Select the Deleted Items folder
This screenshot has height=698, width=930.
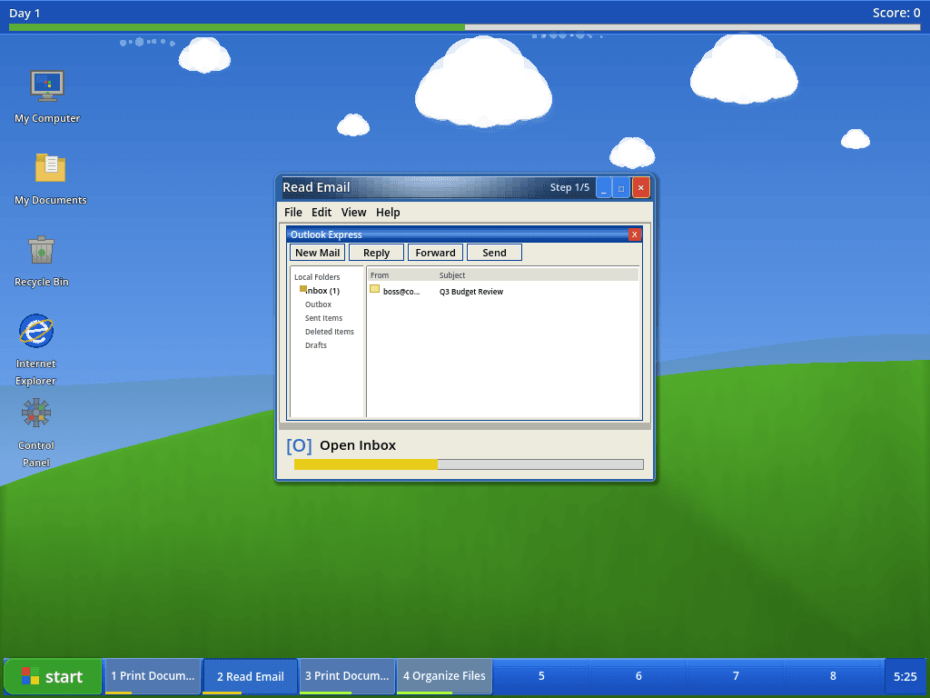point(329,331)
